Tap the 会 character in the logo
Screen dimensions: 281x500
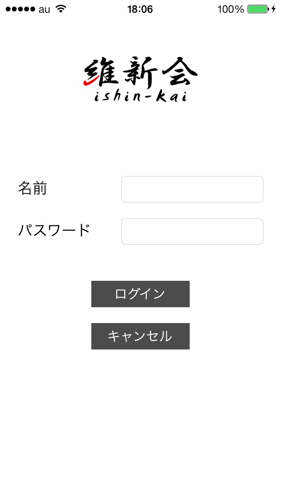coord(179,71)
